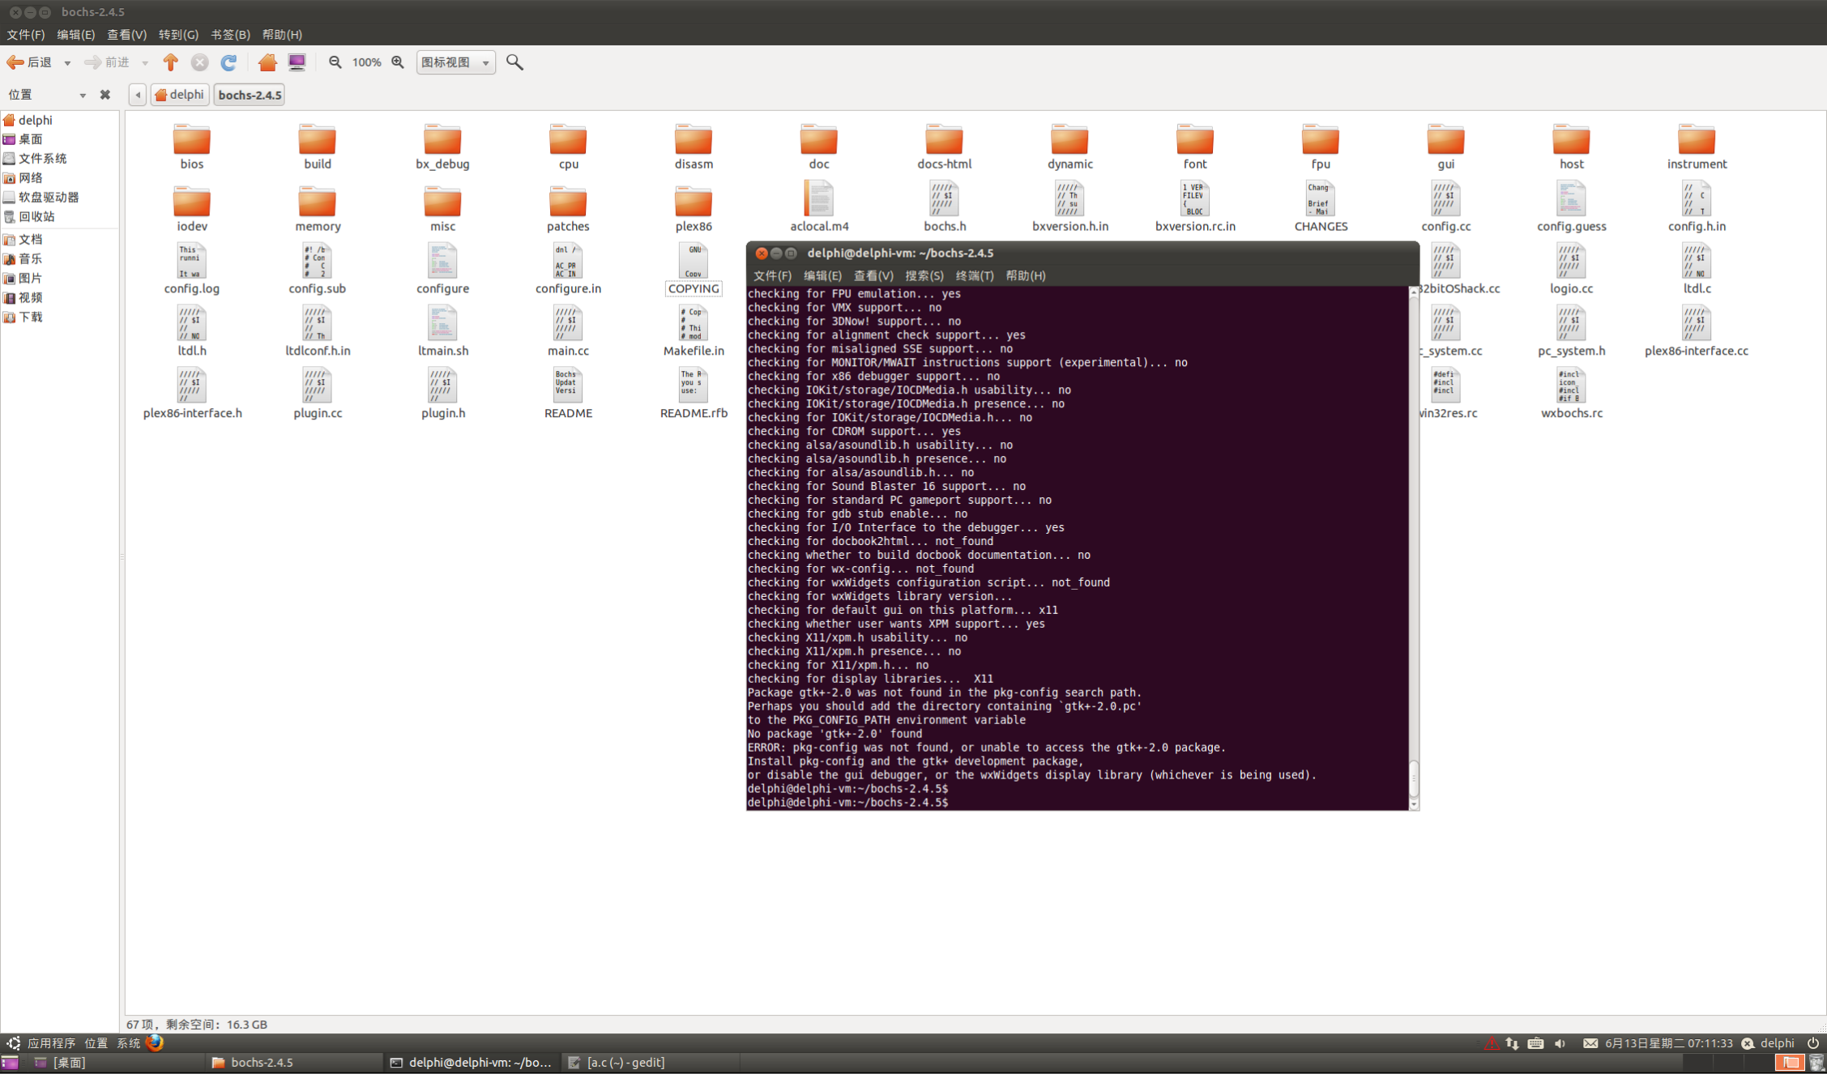Click the Reload refresh icon in toolbar
This screenshot has height=1074, width=1827.
(x=228, y=62)
